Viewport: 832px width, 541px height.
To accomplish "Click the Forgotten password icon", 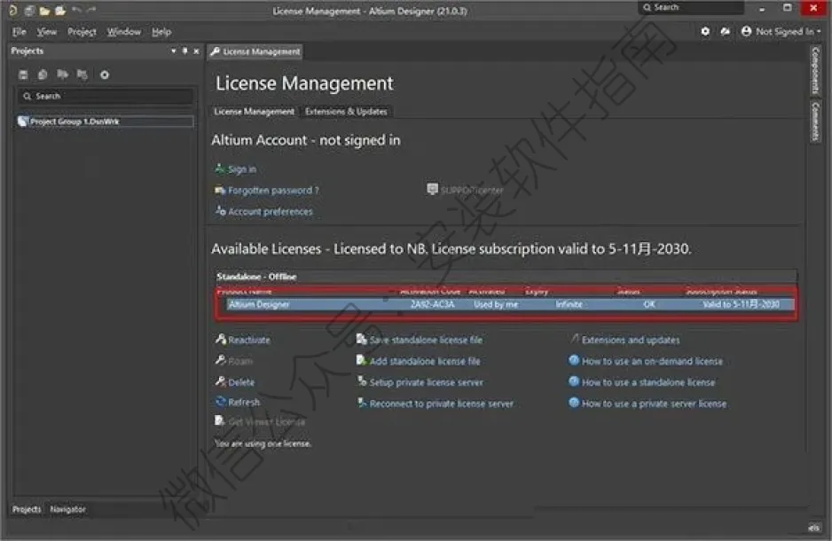I will click(x=220, y=190).
